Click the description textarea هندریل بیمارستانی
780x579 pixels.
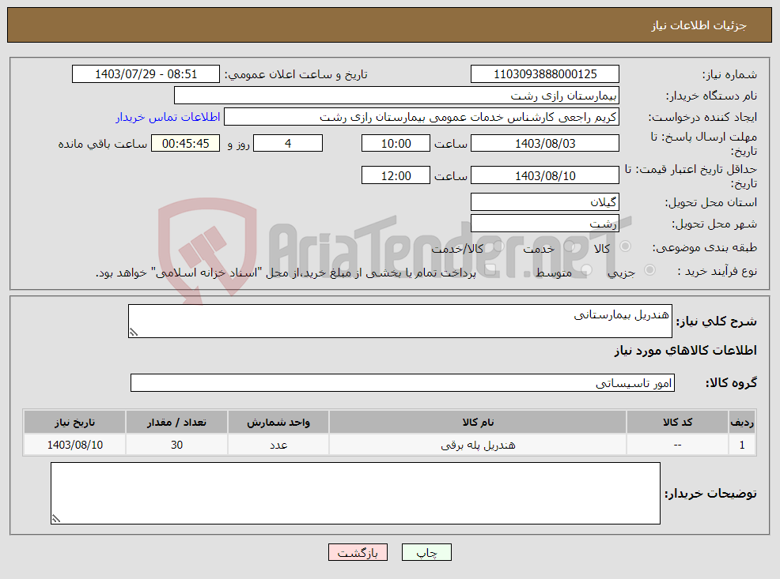[400, 321]
